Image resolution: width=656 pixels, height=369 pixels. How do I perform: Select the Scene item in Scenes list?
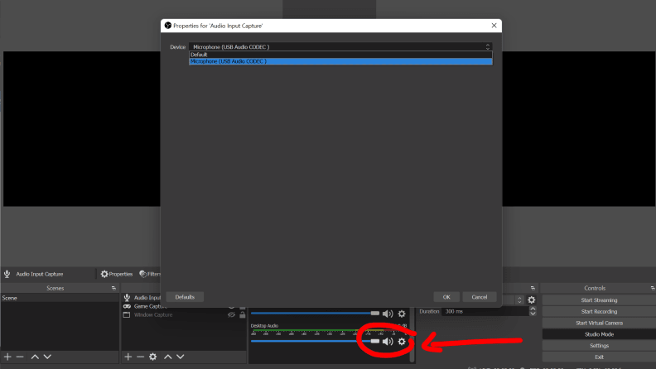60,298
